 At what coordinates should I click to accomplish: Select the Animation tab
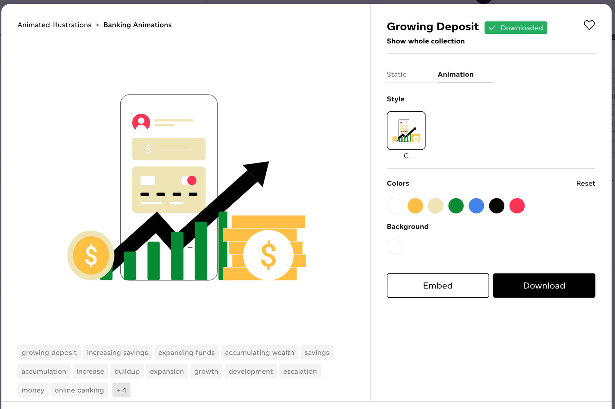pyautogui.click(x=455, y=74)
